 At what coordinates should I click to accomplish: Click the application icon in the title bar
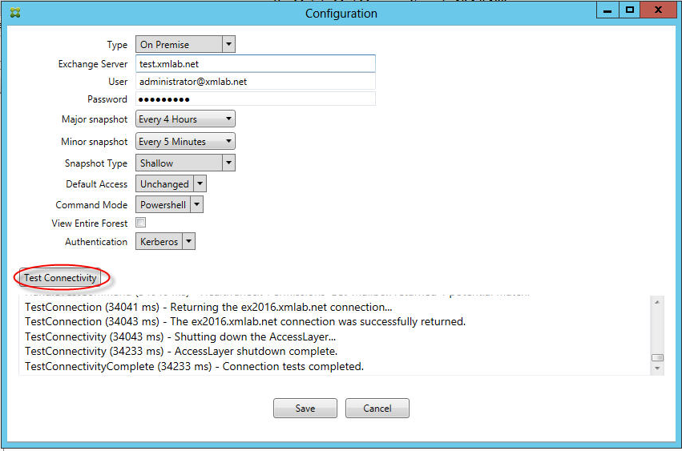click(15, 13)
